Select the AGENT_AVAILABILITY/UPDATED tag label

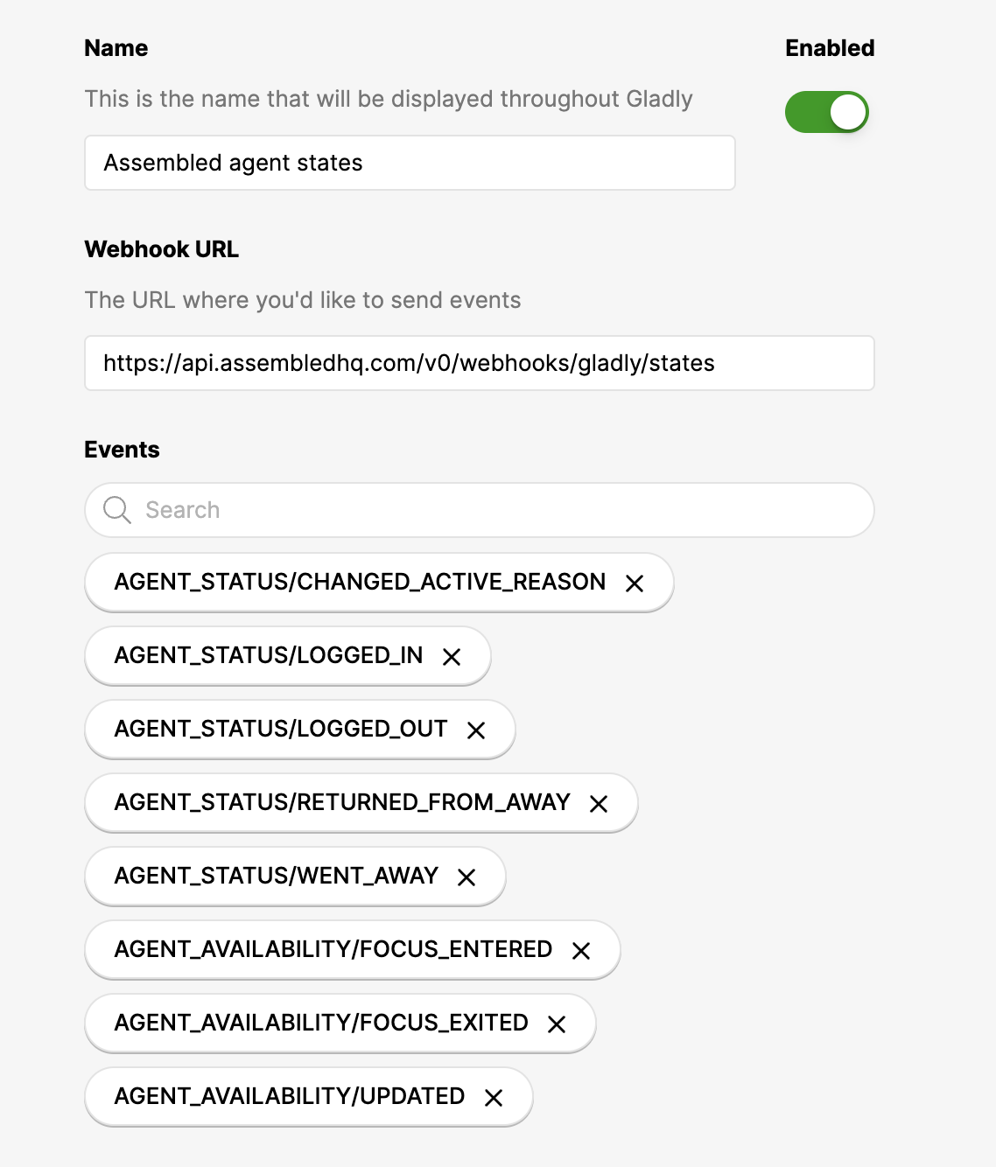click(290, 1096)
